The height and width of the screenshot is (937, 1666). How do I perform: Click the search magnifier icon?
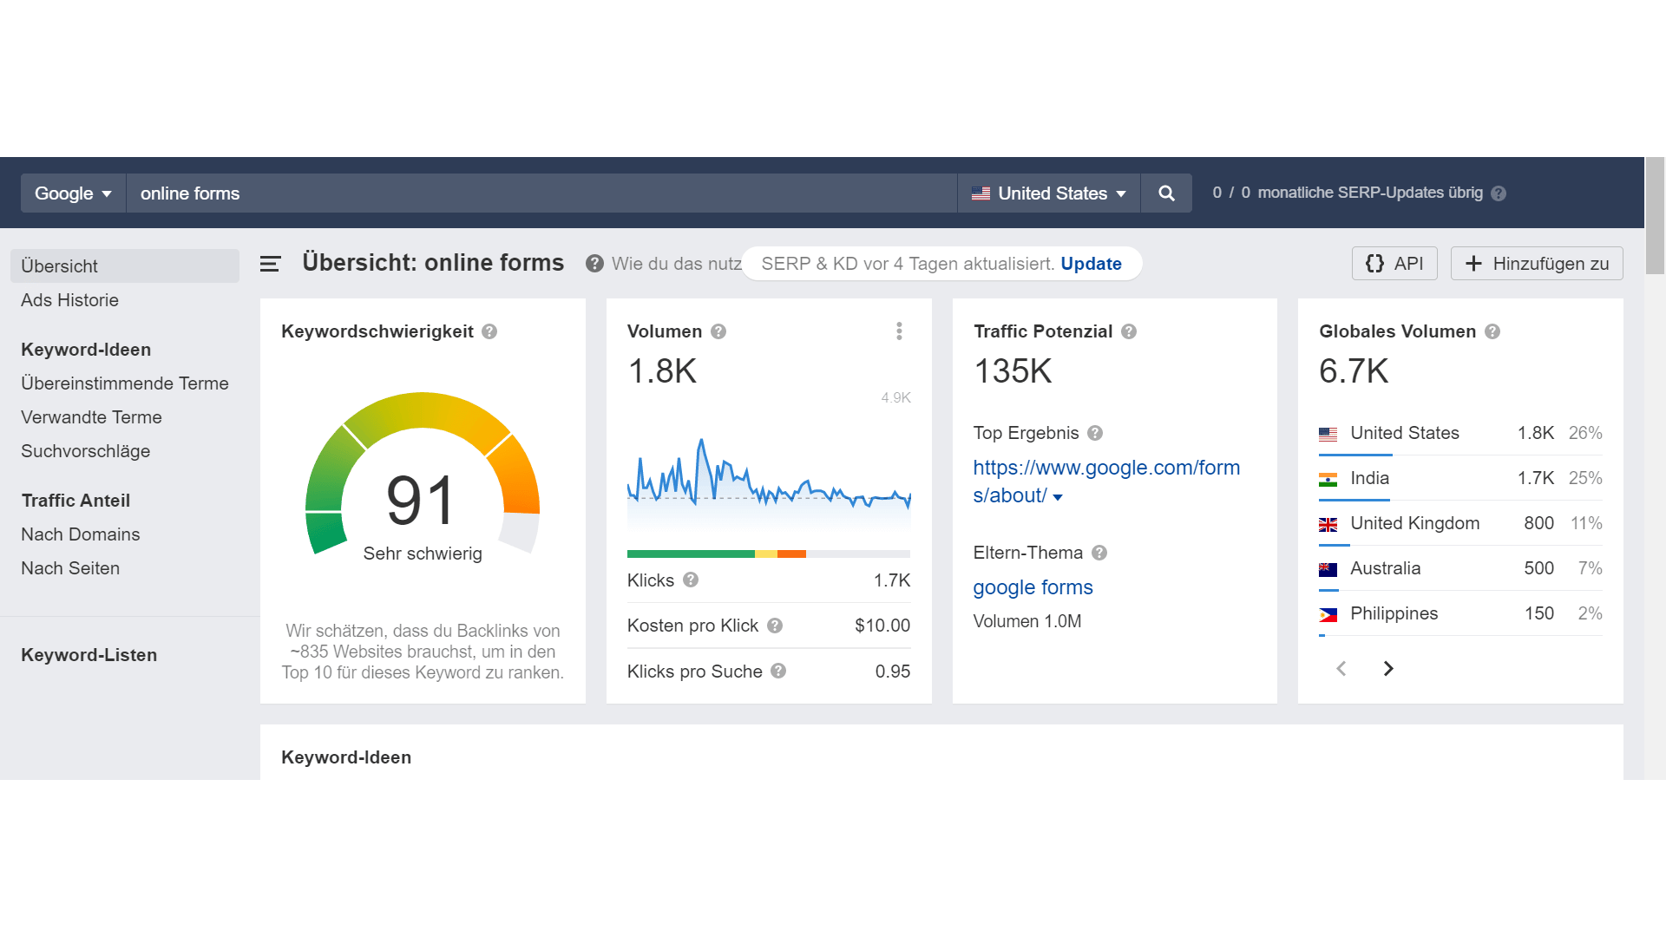click(1164, 193)
